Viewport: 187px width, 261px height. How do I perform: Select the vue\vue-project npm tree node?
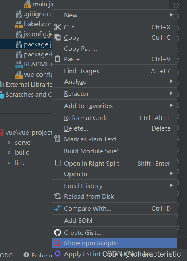pyautogui.click(x=29, y=133)
